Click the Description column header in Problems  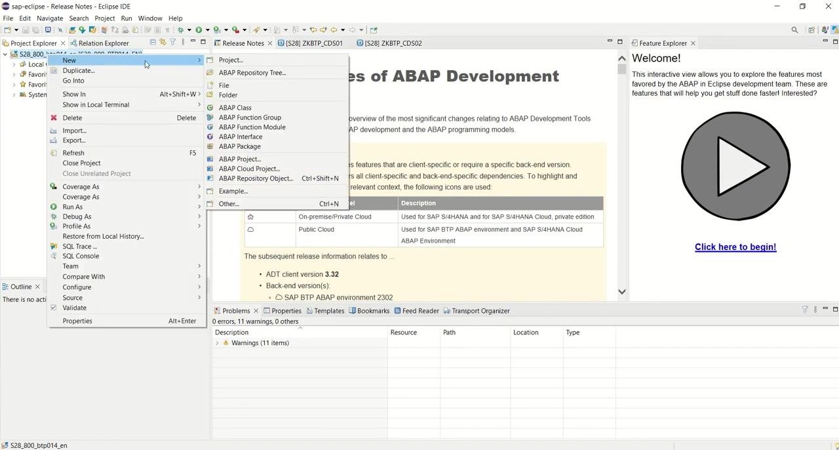300,333
